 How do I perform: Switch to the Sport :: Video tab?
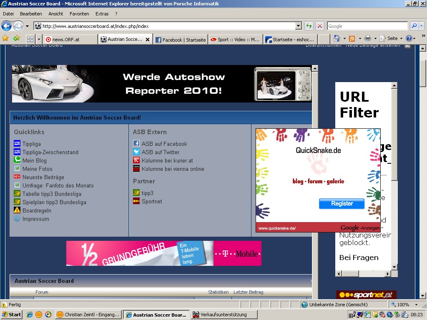point(236,40)
